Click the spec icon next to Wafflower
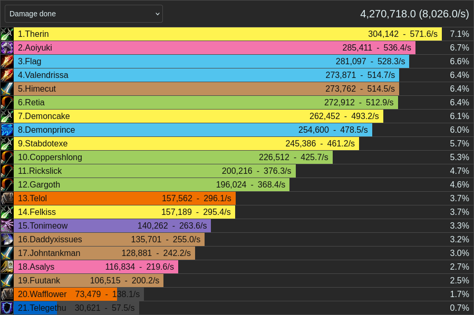This screenshot has width=474, height=315. 7,294
